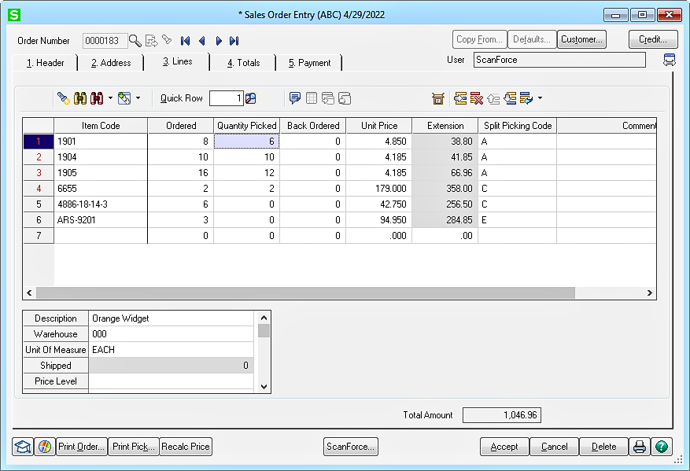The width and height of the screenshot is (690, 471).
Task: Click the printer icon button
Action: coord(640,447)
